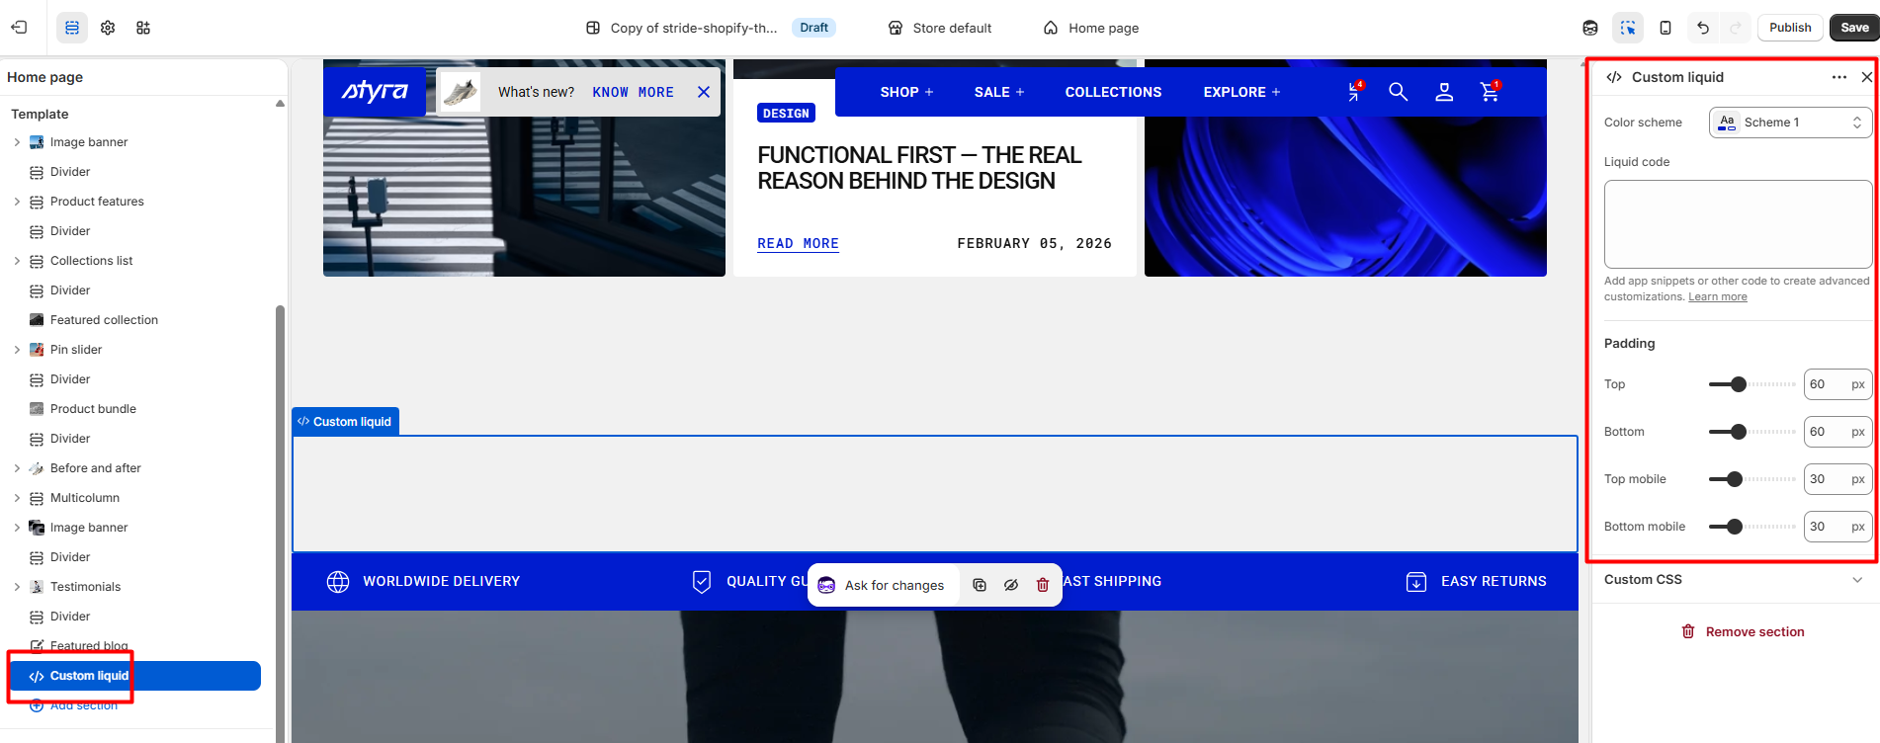Click the Shopify Sidekick assistant icon
Screen dimensions: 1880x743
point(1590,28)
